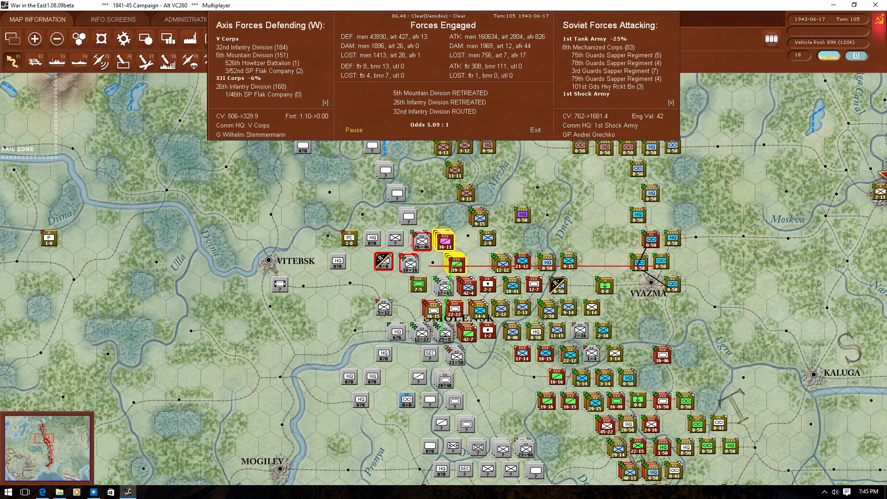Select the yellow-highlighted 36-11 unit
Image resolution: width=887 pixels, height=499 pixels.
point(445,241)
